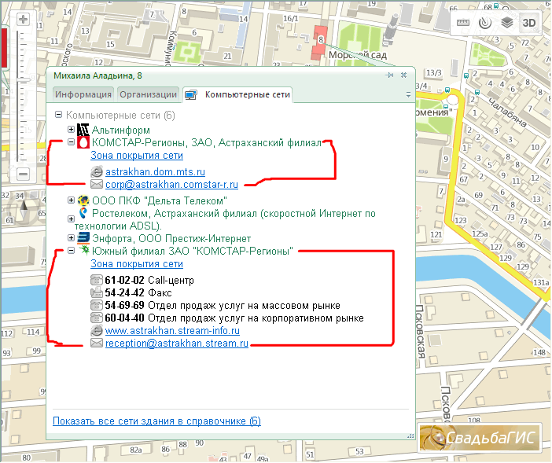The height and width of the screenshot is (463, 552).
Task: Click the zoom level slider handle
Action: (x=24, y=80)
